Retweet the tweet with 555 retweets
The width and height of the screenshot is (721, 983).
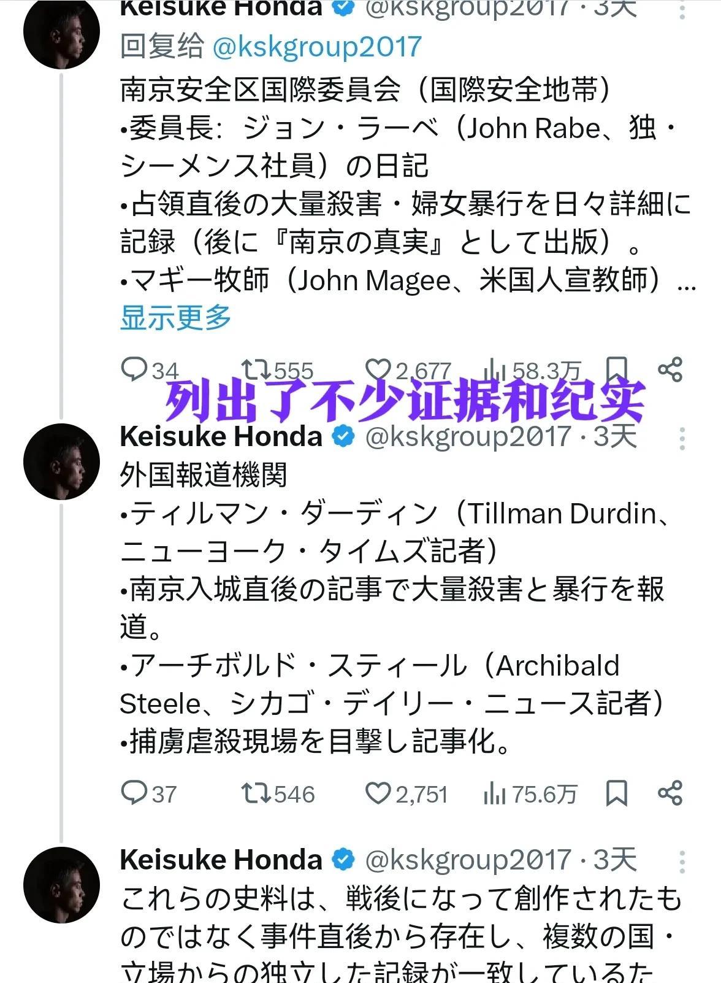tap(255, 369)
